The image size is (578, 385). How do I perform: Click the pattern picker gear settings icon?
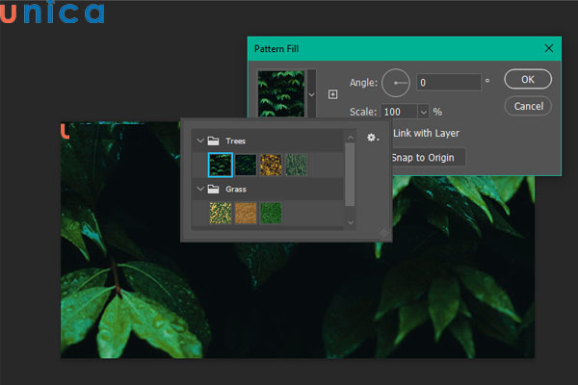(x=371, y=140)
